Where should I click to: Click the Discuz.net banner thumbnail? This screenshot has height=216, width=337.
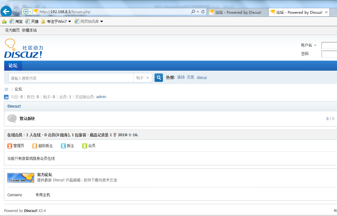[x=21, y=178]
